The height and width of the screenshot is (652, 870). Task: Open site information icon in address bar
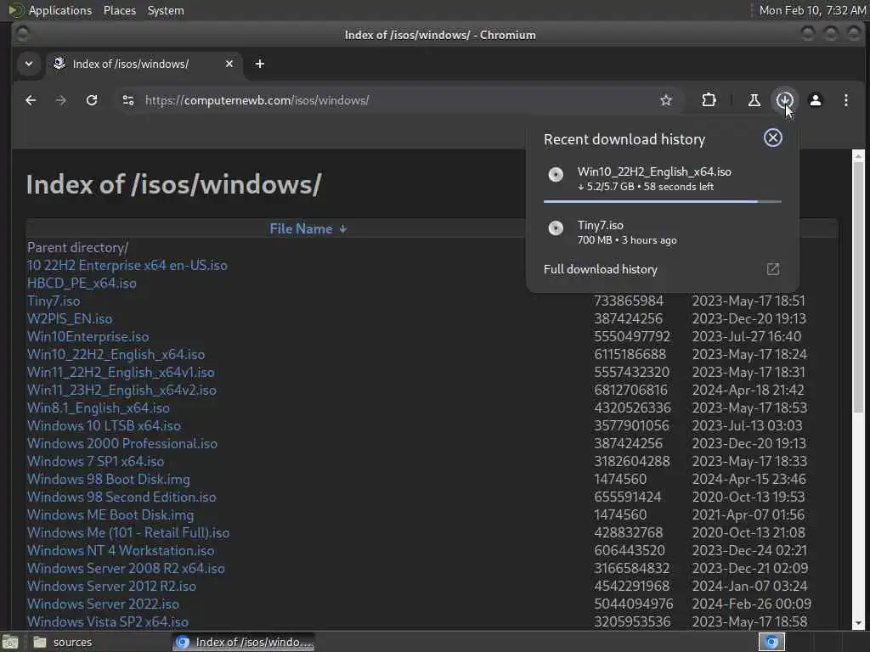coord(128,100)
